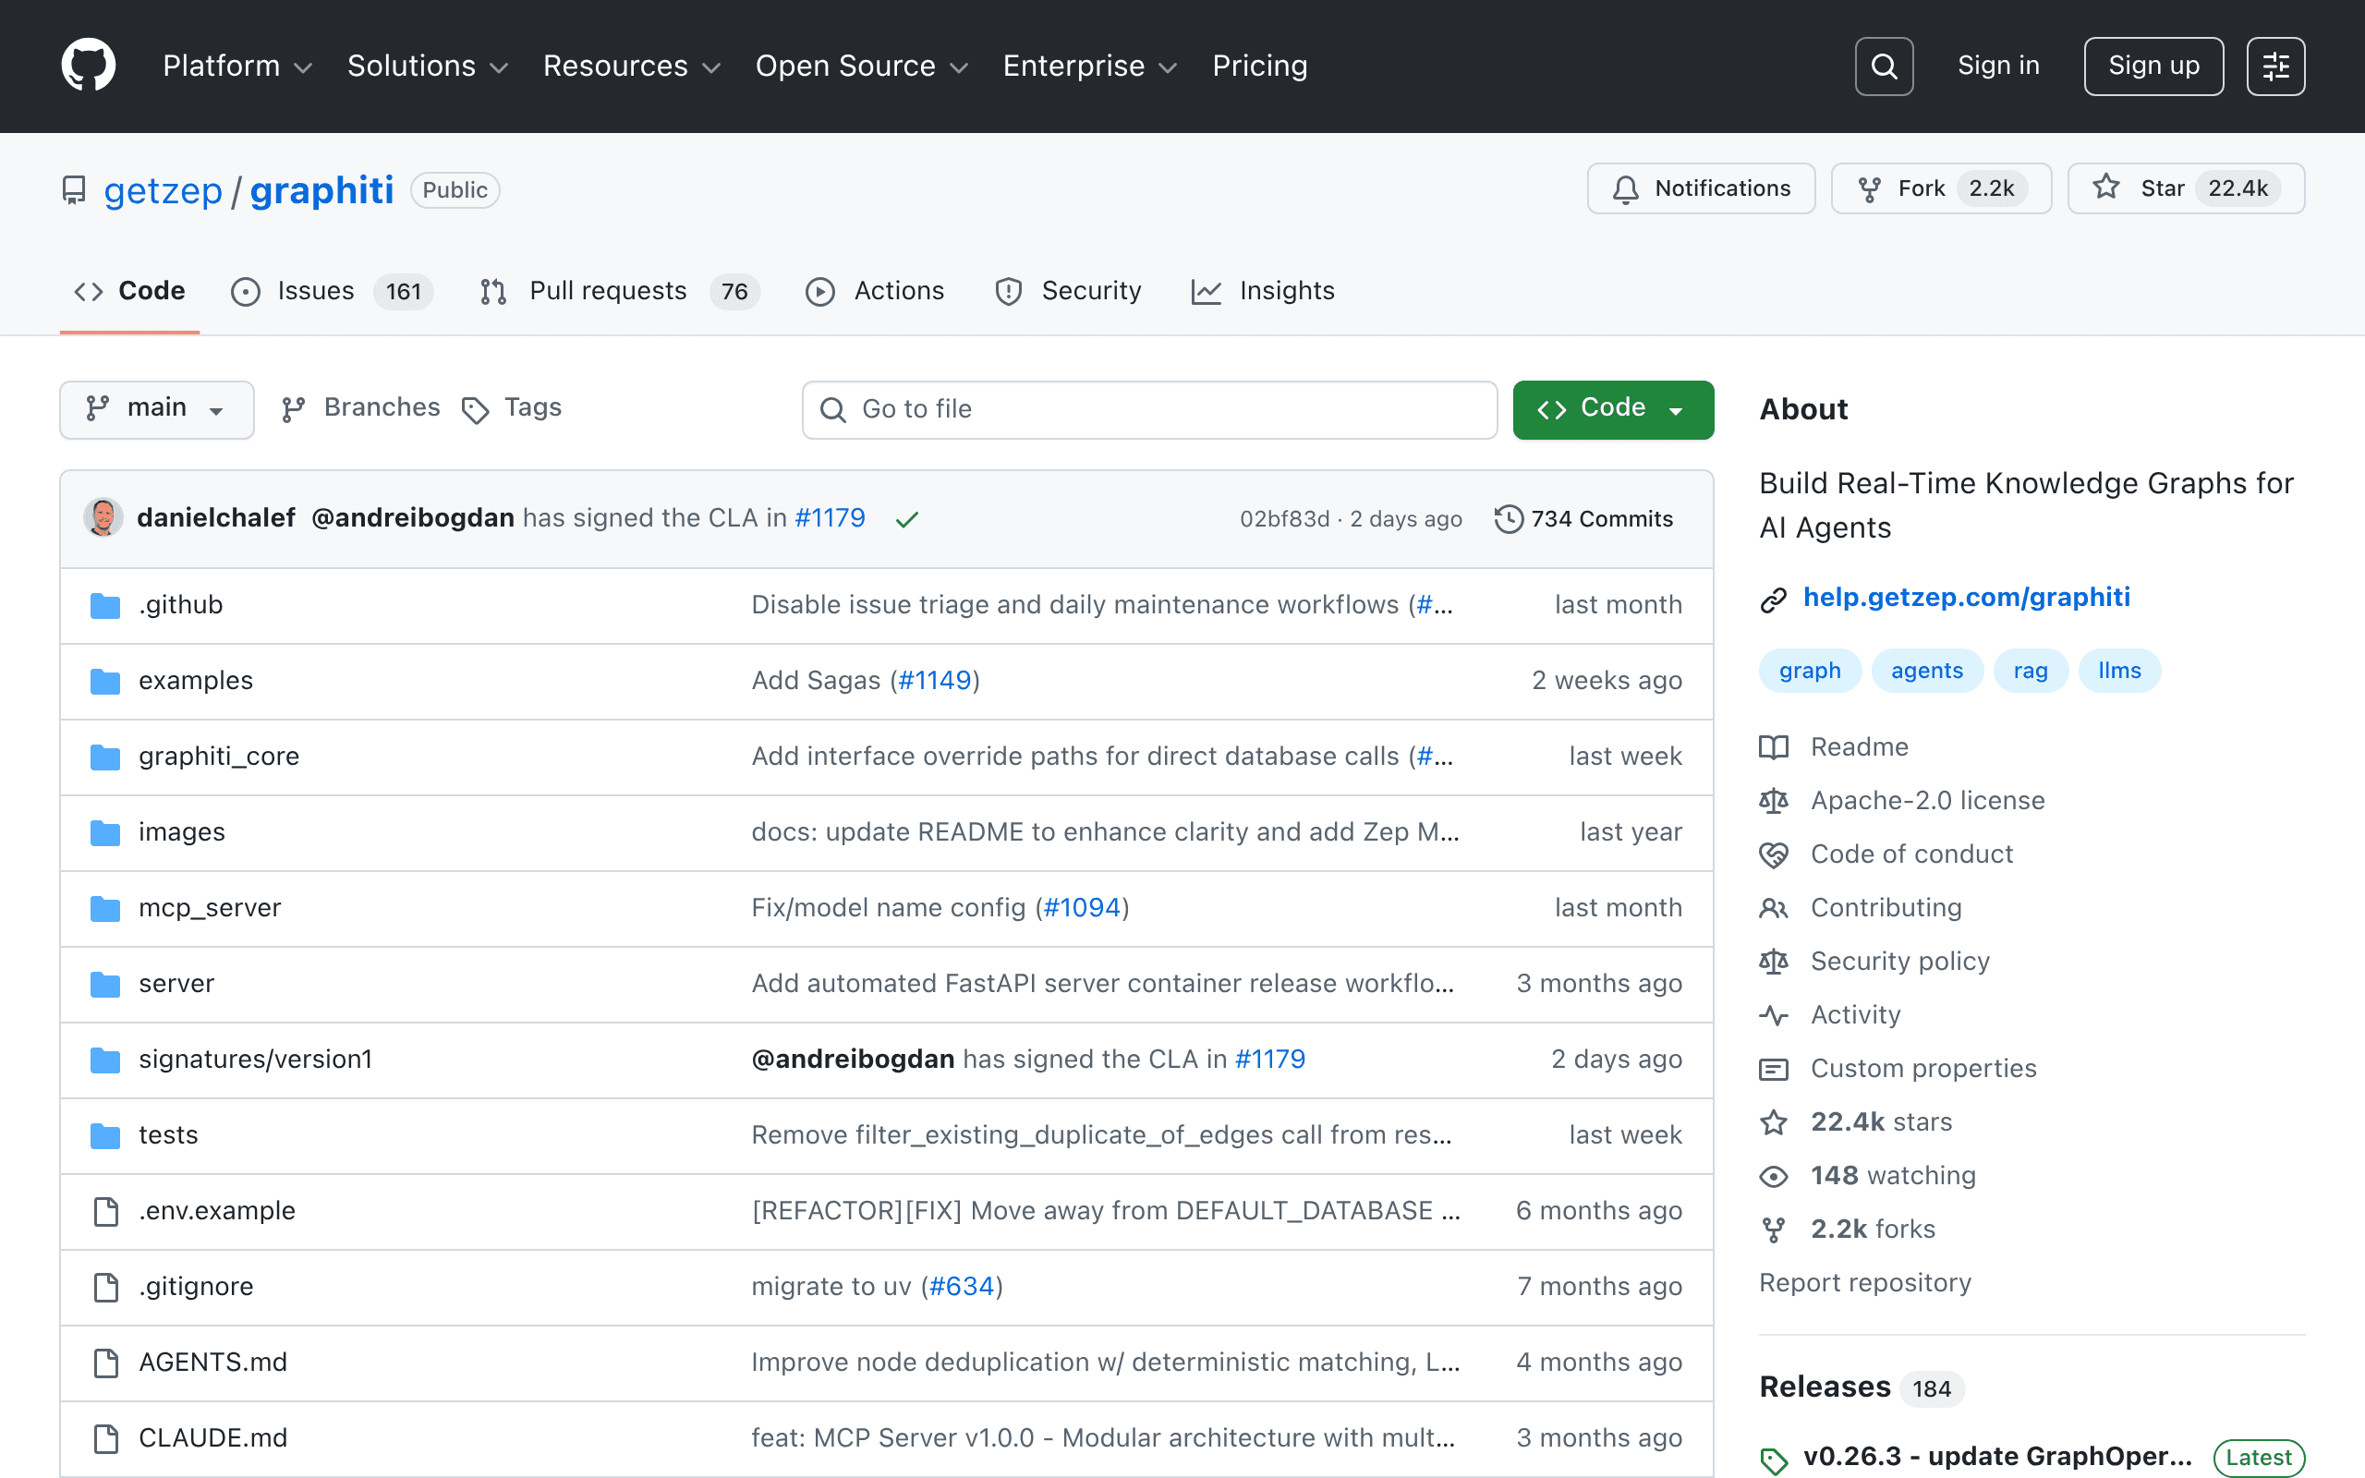Select the llms topic tag
The width and height of the screenshot is (2365, 1478).
[x=2119, y=671]
